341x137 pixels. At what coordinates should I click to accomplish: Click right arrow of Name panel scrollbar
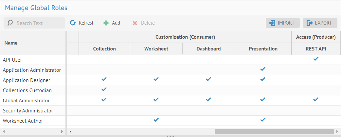63,131
